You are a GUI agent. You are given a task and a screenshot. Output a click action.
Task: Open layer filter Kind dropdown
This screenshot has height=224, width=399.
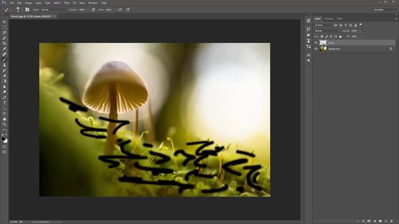click(323, 25)
